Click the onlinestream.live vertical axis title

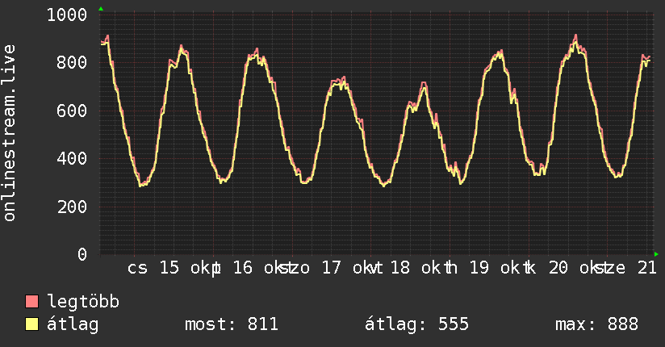[10, 133]
